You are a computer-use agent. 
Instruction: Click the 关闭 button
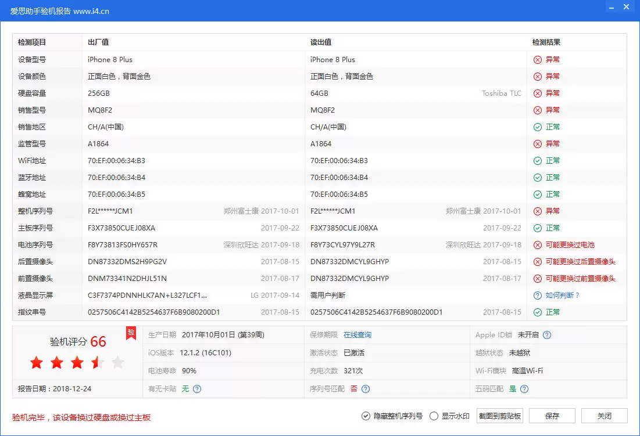[604, 416]
